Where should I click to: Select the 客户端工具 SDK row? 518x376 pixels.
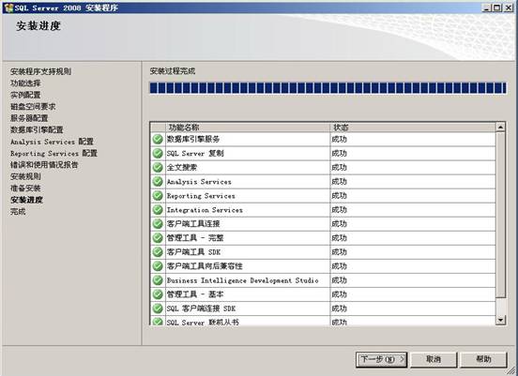click(x=323, y=252)
